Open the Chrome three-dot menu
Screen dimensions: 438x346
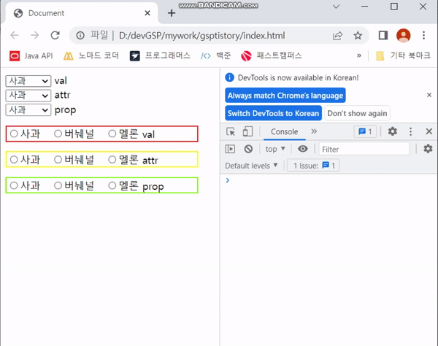coord(423,36)
